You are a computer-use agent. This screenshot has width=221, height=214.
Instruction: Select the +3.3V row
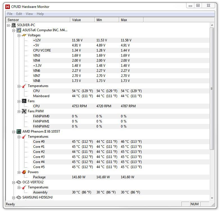pos(121,66)
